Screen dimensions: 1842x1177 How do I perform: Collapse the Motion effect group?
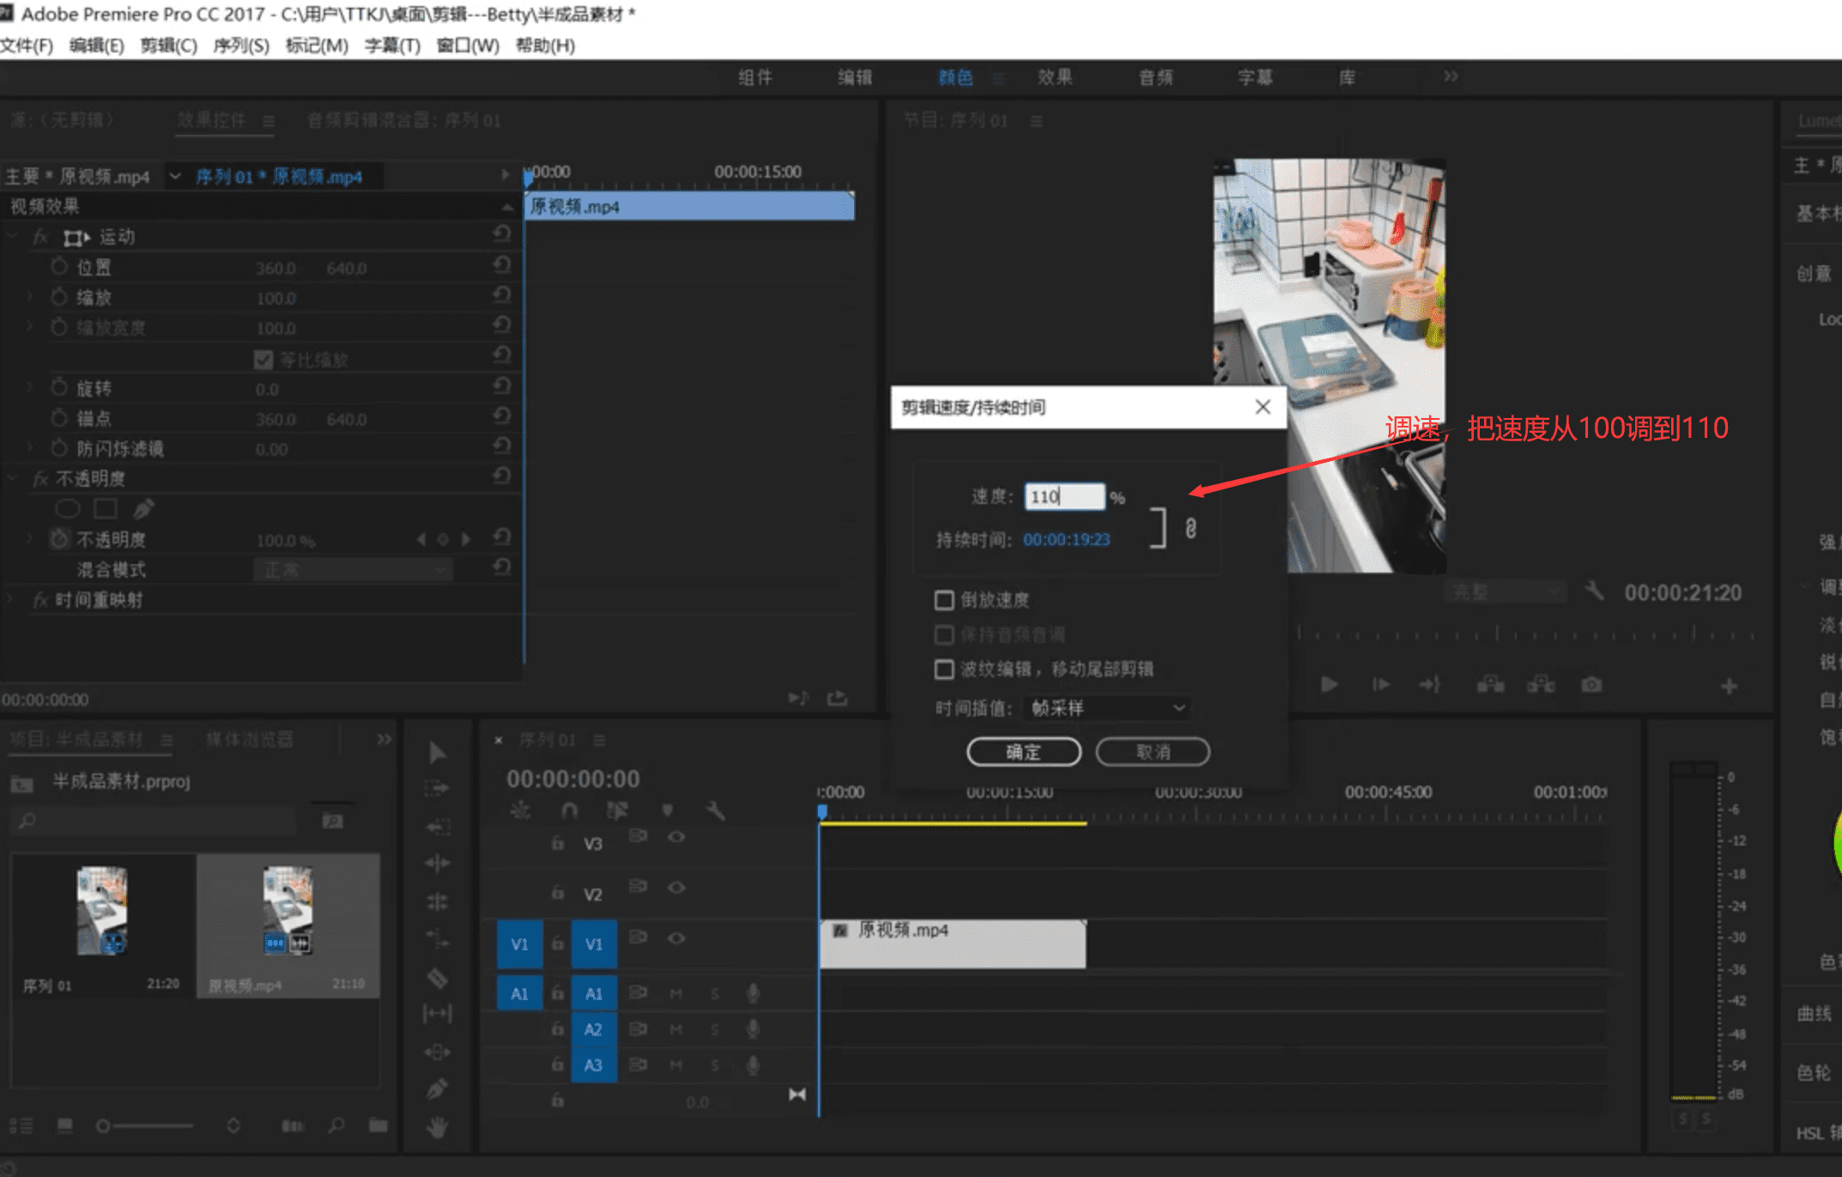[13, 236]
